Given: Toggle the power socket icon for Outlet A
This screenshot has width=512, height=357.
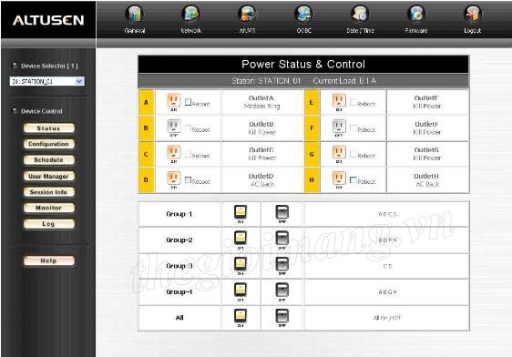Looking at the screenshot, I should pyautogui.click(x=174, y=100).
